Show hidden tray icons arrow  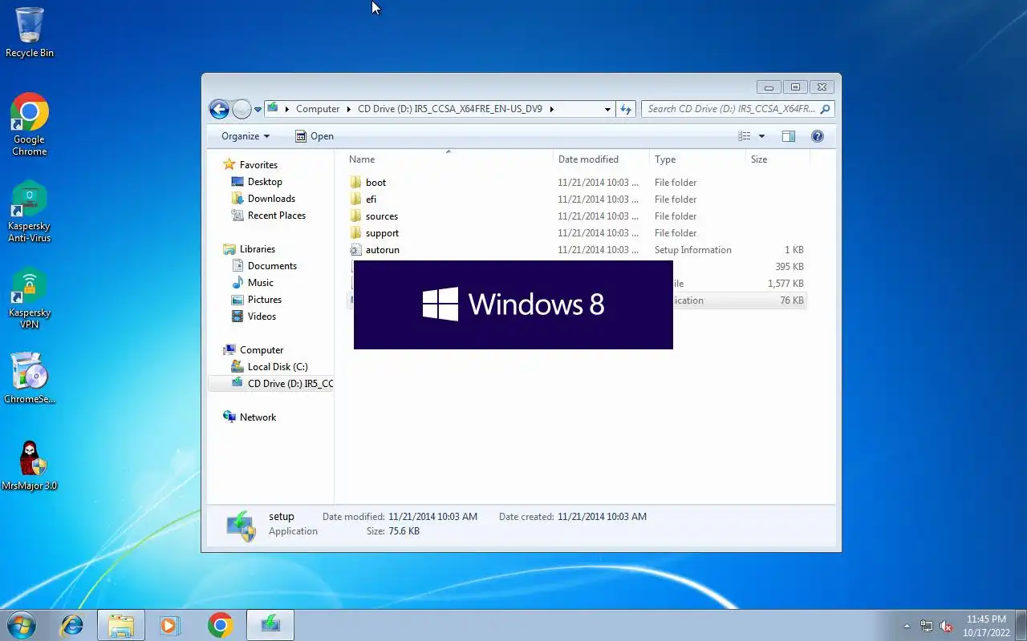(907, 627)
